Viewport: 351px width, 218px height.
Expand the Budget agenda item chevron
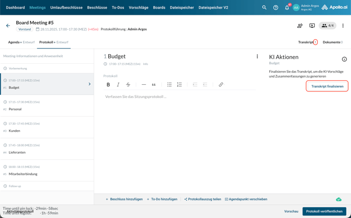pyautogui.click(x=89, y=84)
